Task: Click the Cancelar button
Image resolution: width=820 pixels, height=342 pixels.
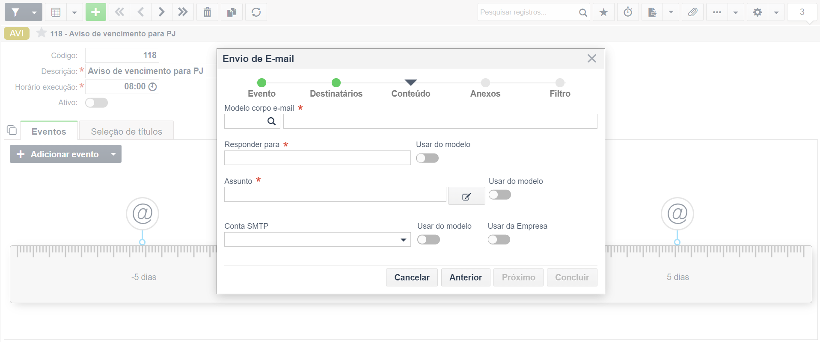Action: click(412, 277)
